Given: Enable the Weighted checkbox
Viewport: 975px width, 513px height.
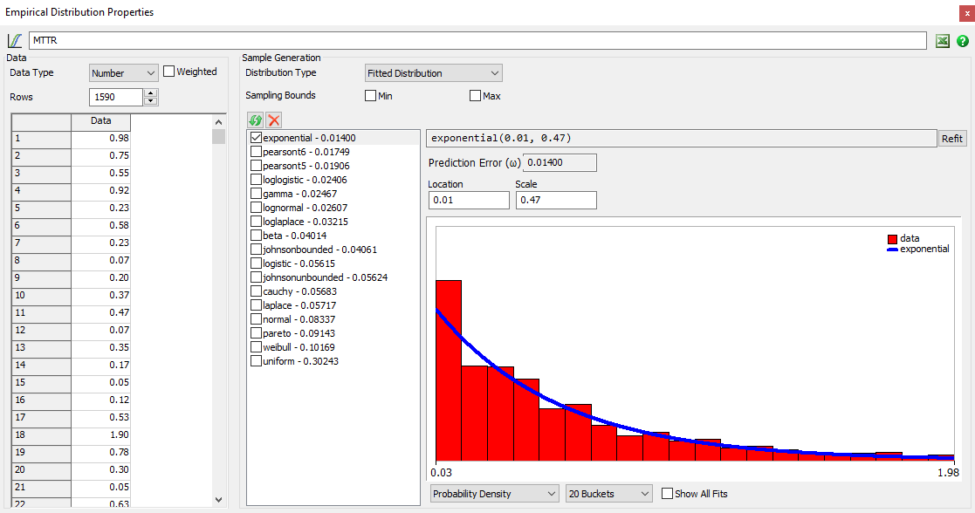Looking at the screenshot, I should (169, 72).
